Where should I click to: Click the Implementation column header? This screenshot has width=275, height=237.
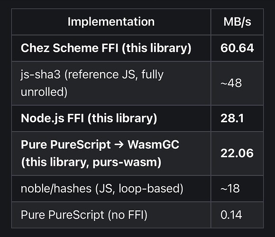(111, 22)
